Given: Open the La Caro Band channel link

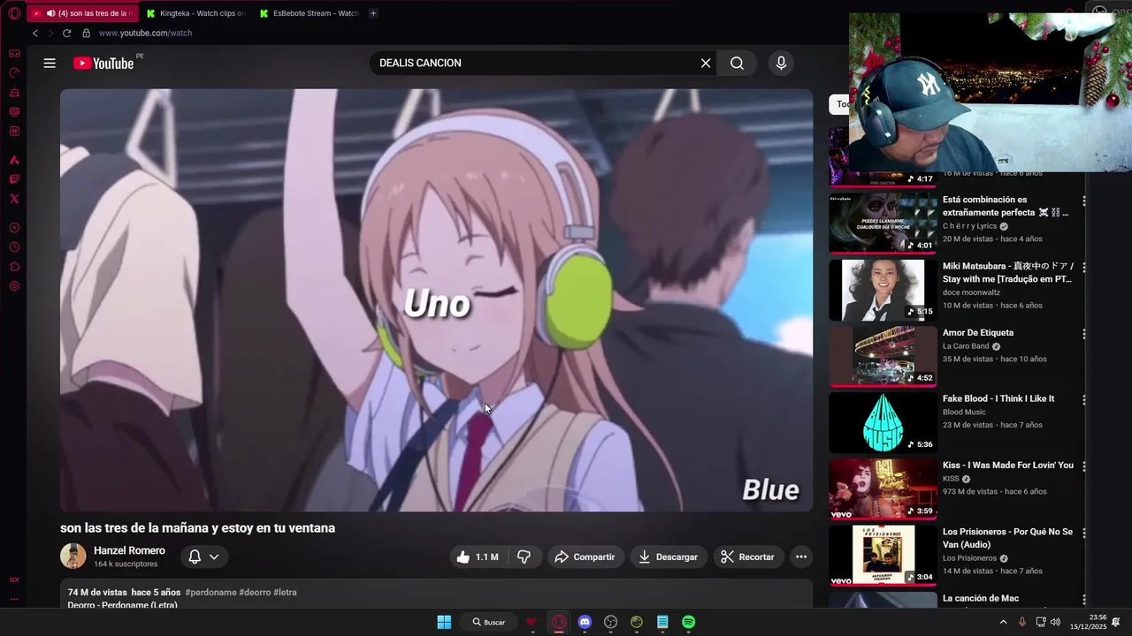Looking at the screenshot, I should point(966,346).
